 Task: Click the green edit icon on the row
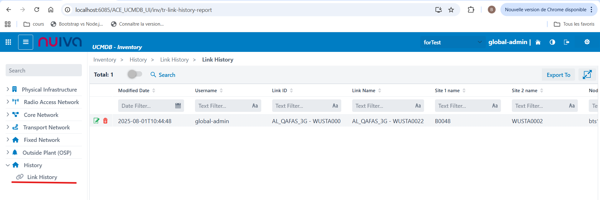click(97, 121)
